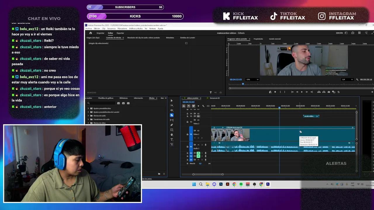Open Controles de efectos panel menu

(x=123, y=38)
